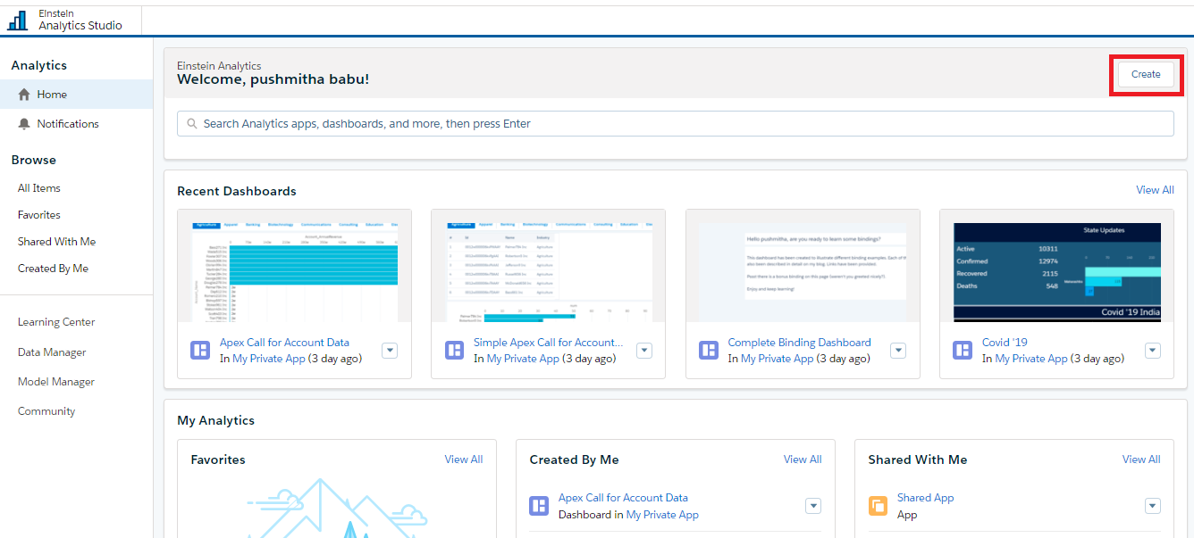
Task: Open My Private App link under Apex Call card
Action: click(x=269, y=359)
